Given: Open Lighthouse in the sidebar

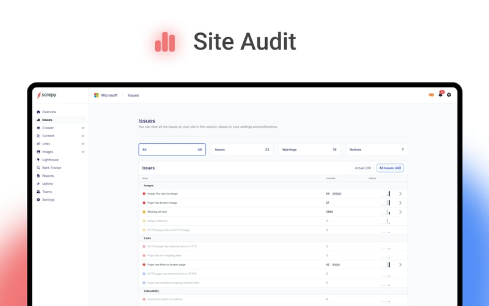Looking at the screenshot, I should coord(50,160).
